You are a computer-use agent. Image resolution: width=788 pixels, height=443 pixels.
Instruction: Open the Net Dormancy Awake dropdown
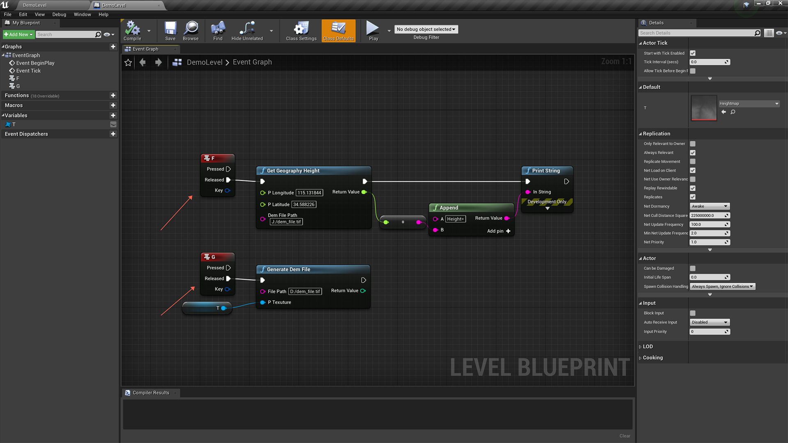click(709, 206)
